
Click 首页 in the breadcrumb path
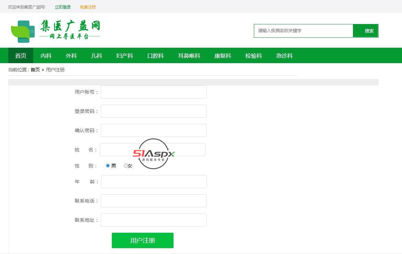click(x=35, y=70)
